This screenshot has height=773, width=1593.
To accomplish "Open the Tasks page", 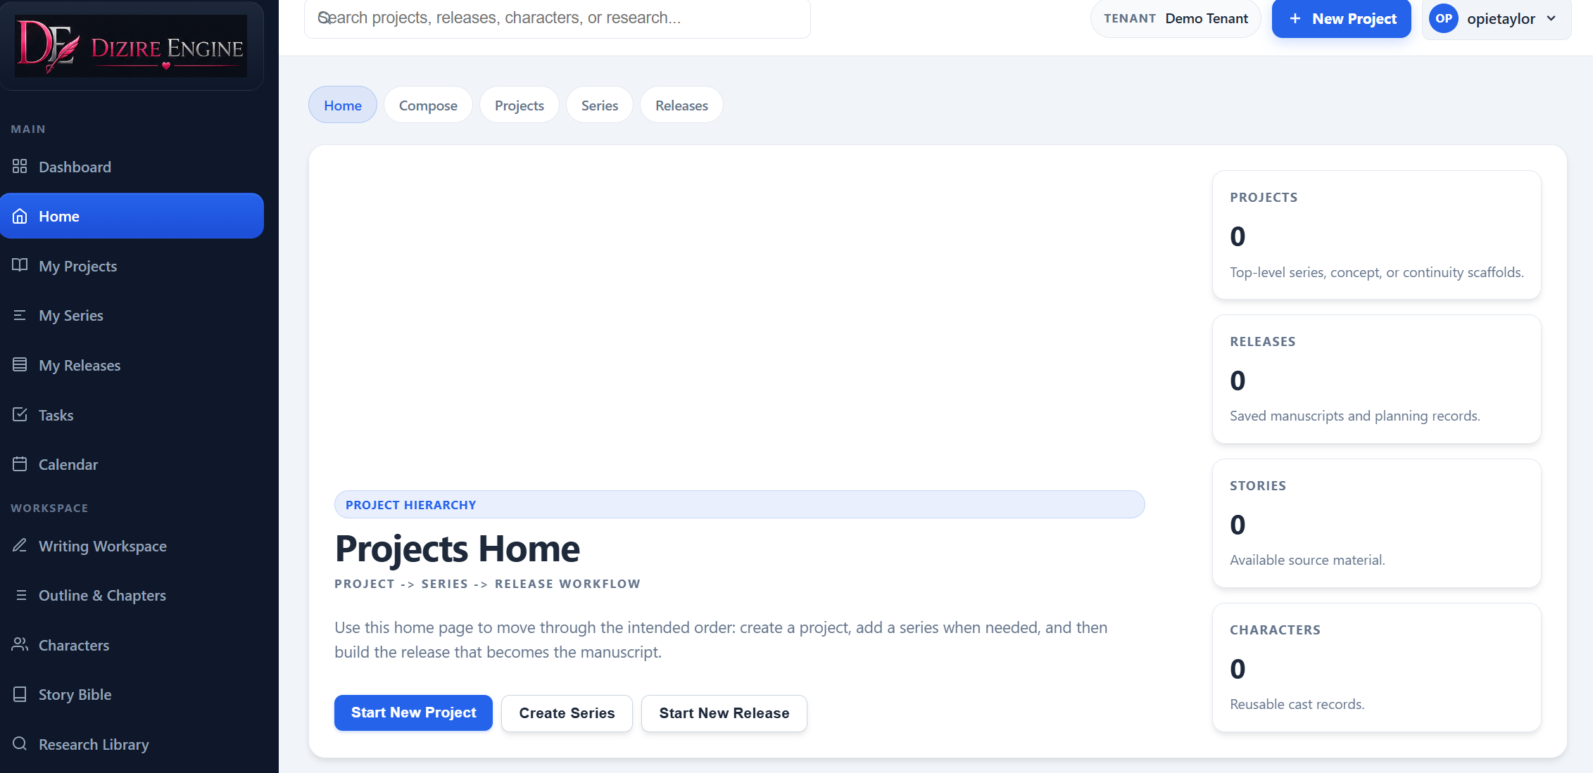I will click(132, 415).
